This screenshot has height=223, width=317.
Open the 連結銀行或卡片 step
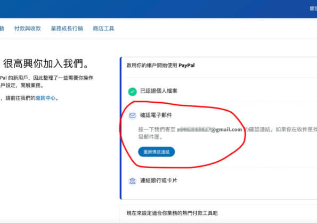pos(159,180)
